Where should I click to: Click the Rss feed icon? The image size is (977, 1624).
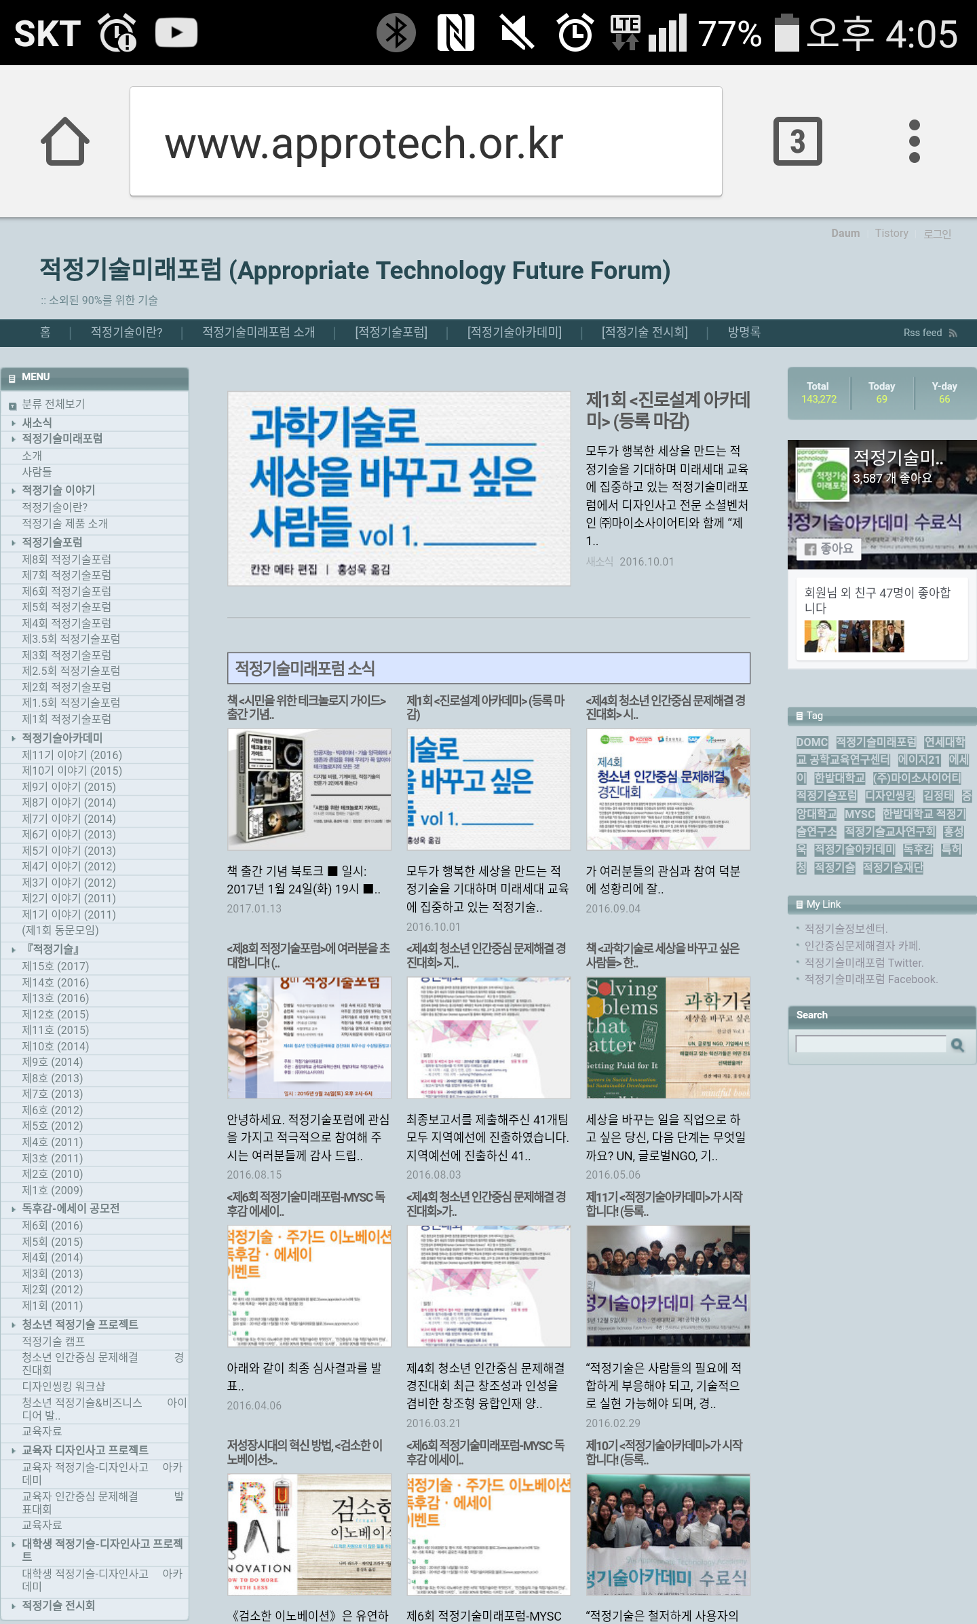pos(953,333)
